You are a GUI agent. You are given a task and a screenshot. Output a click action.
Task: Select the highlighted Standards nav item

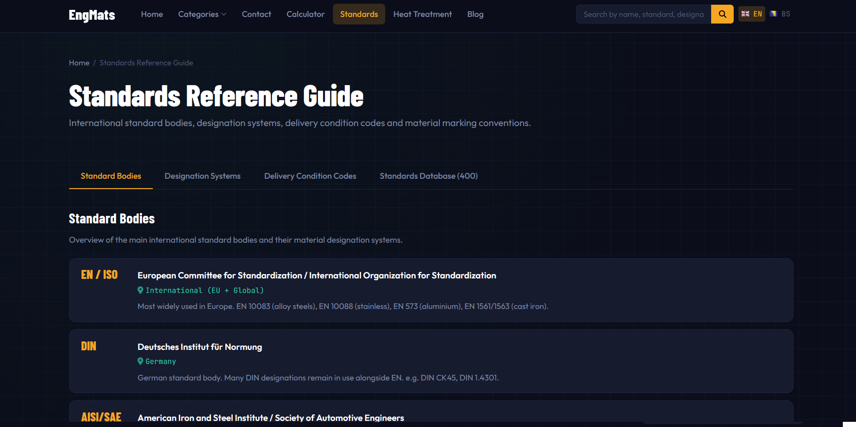coord(359,14)
